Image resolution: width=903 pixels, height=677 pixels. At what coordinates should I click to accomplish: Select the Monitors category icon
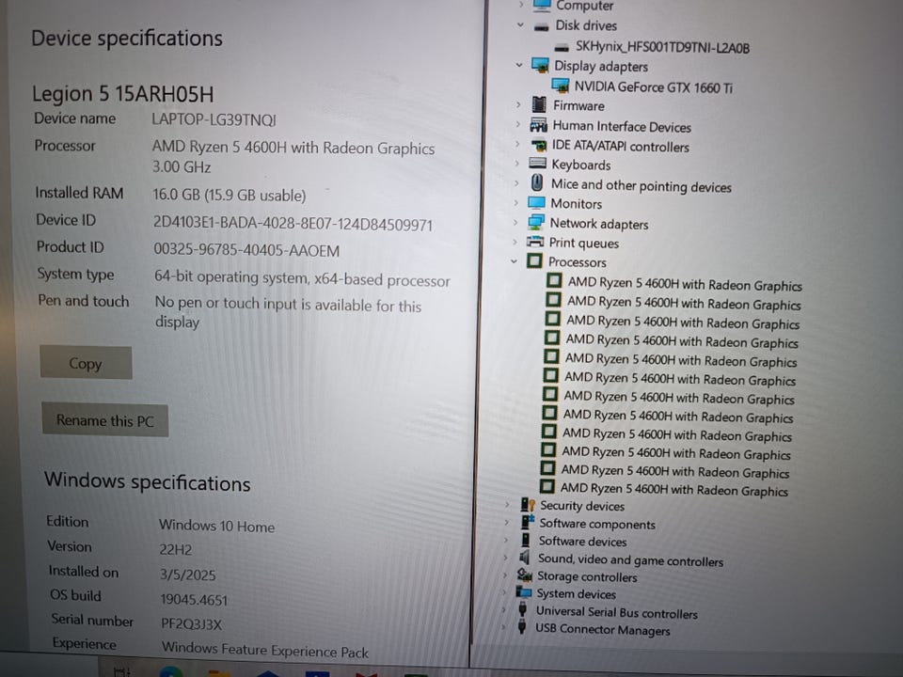pyautogui.click(x=536, y=203)
